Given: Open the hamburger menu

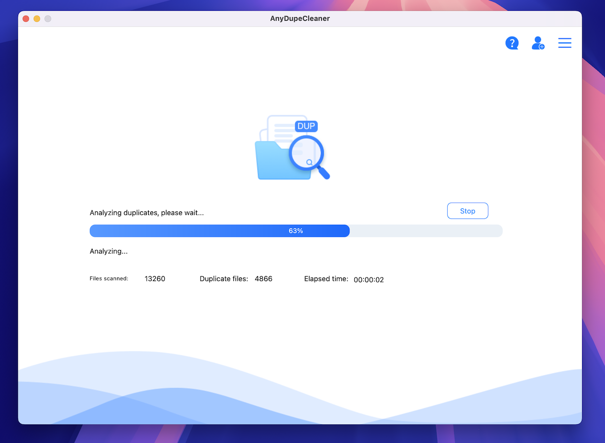Looking at the screenshot, I should (x=565, y=43).
